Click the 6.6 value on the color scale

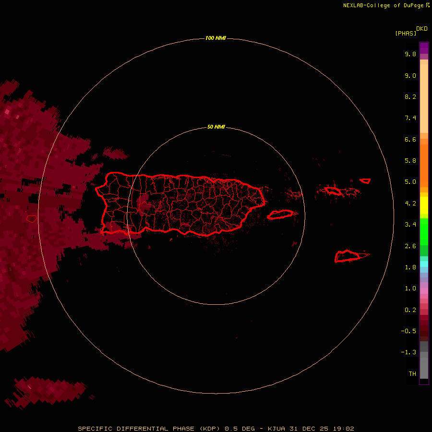pos(410,139)
